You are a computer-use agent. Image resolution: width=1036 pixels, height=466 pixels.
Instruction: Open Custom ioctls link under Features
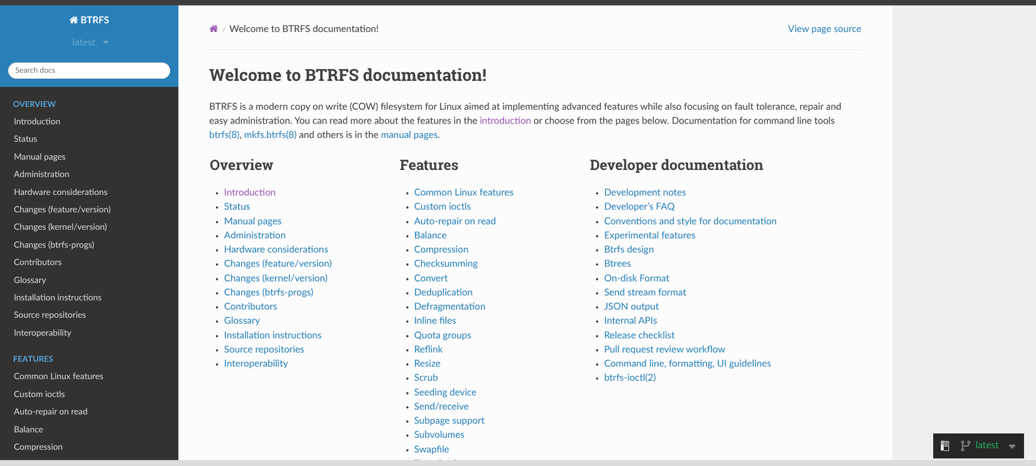[442, 206]
